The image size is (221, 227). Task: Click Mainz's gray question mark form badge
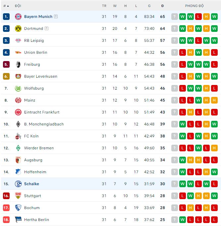coord(175,100)
